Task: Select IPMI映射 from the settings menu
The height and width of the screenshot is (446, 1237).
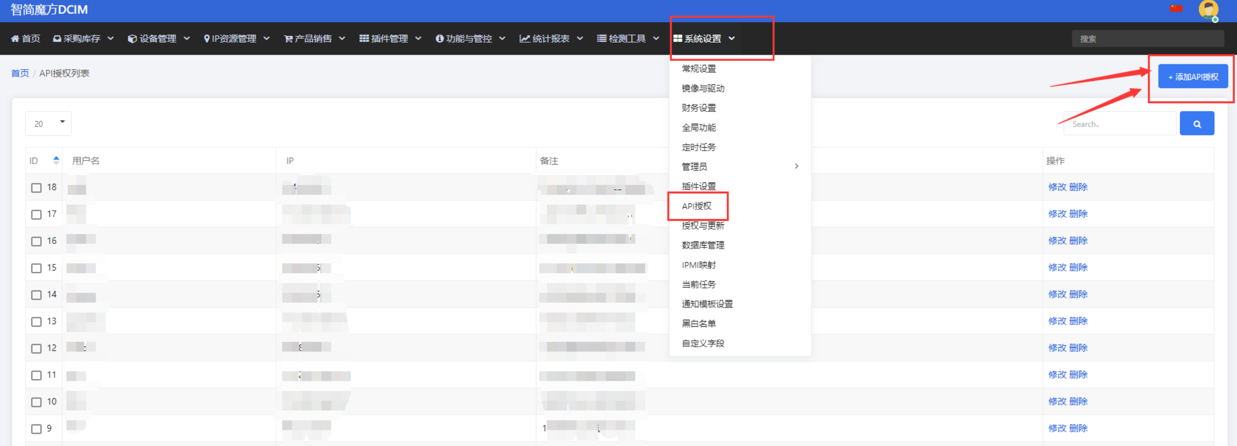Action: tap(699, 265)
